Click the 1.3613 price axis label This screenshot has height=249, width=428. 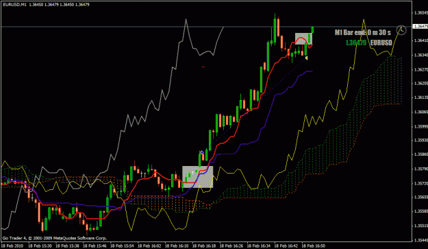[420, 97]
